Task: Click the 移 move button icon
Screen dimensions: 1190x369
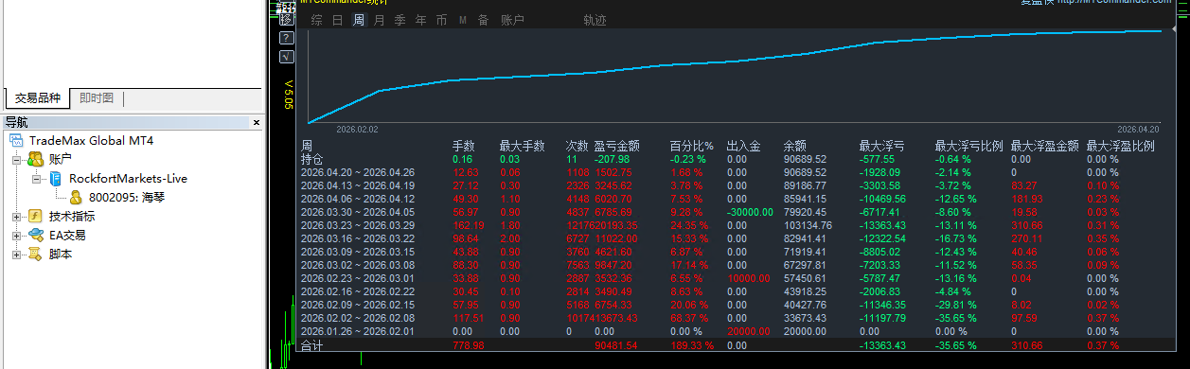Action: pyautogui.click(x=287, y=20)
